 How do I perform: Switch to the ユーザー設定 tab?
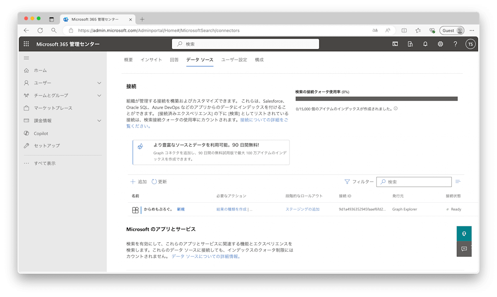(x=234, y=60)
